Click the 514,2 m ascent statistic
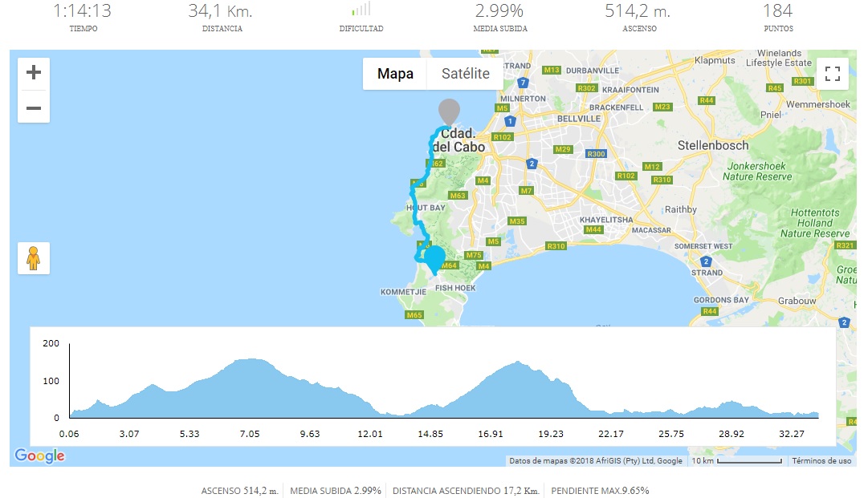868x498 pixels. [638, 12]
